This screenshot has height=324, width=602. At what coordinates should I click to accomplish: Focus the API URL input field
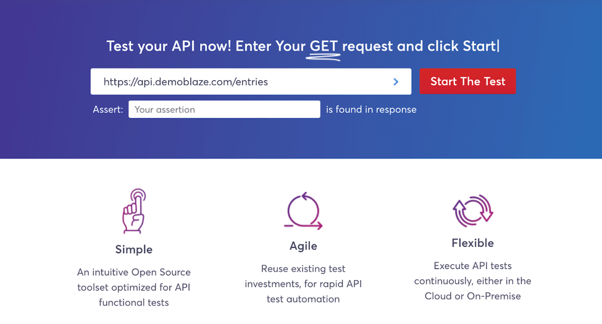[251, 81]
